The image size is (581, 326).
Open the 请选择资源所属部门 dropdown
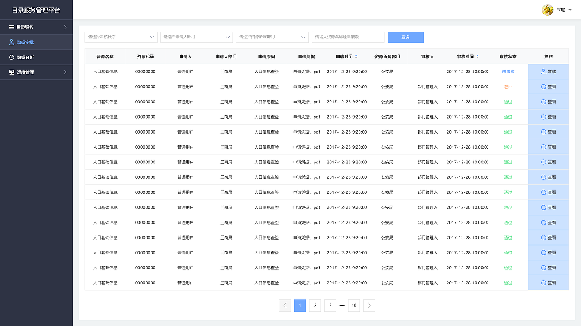coord(272,37)
